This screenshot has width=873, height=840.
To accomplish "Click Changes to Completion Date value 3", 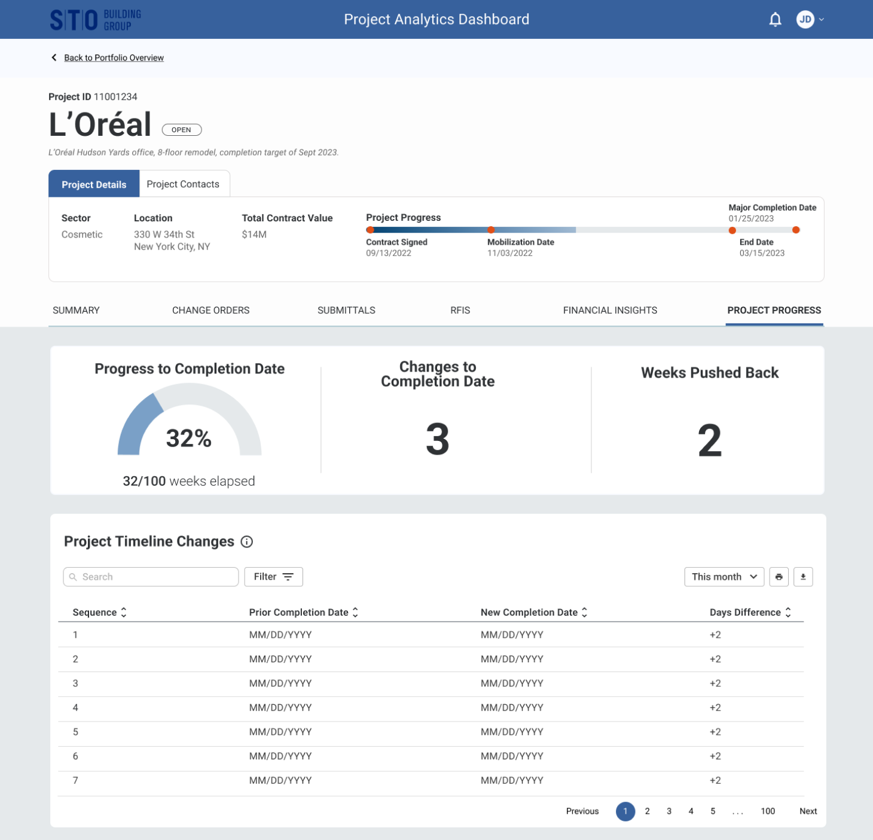I will [437, 439].
